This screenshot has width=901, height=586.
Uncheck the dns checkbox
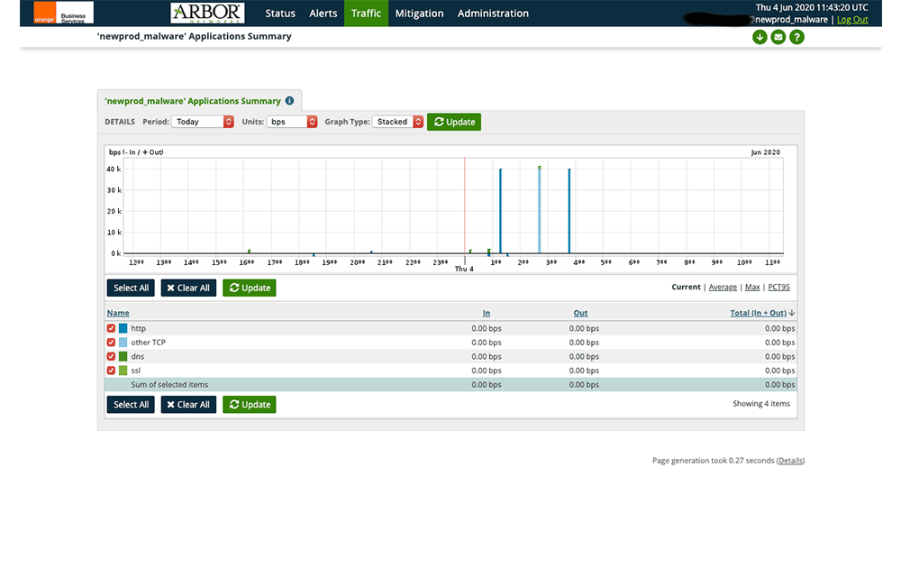click(111, 356)
